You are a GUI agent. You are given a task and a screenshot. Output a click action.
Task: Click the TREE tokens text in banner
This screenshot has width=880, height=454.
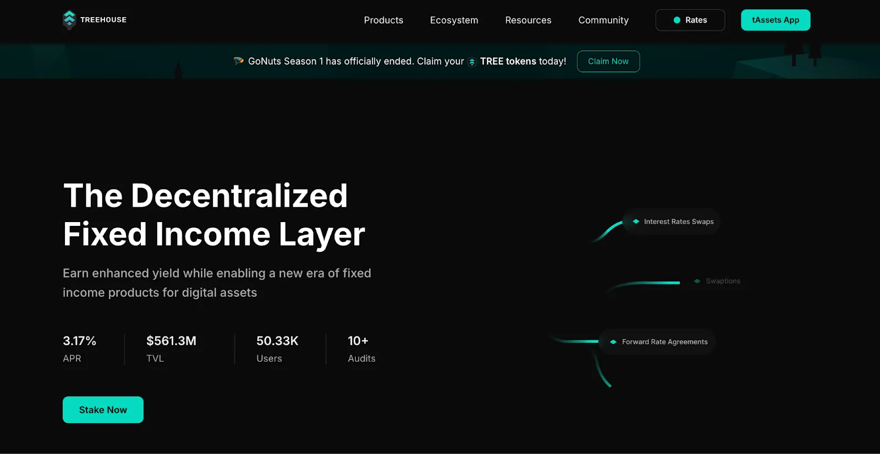tap(508, 62)
